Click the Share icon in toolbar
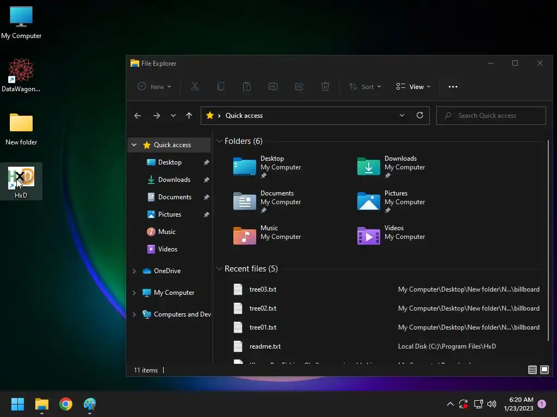557x417 pixels. (299, 86)
